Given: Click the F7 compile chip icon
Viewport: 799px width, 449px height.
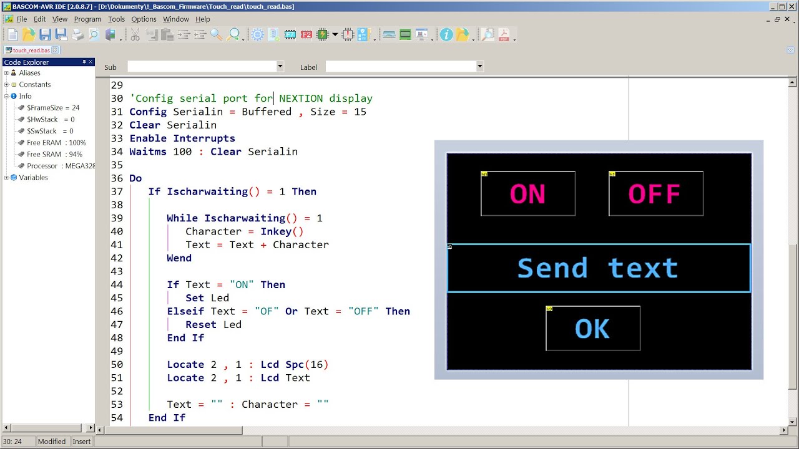Looking at the screenshot, I should pos(290,35).
